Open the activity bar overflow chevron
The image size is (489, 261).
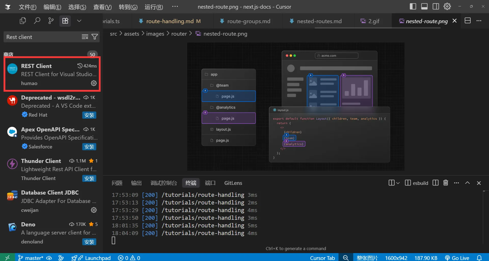tap(79, 21)
